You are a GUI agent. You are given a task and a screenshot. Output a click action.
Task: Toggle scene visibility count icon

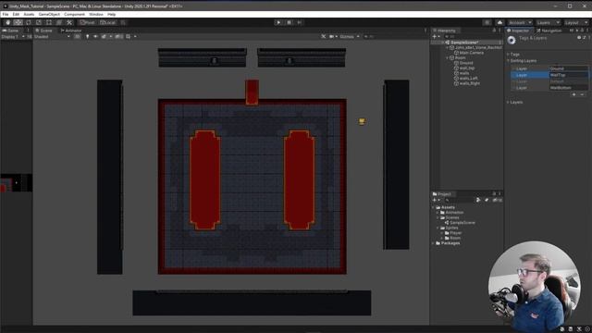coord(118,37)
